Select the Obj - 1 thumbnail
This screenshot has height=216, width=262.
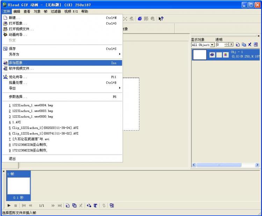200,55
